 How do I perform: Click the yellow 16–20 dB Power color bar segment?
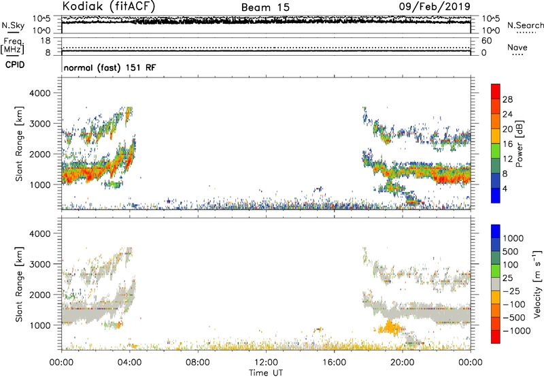(x=496, y=135)
